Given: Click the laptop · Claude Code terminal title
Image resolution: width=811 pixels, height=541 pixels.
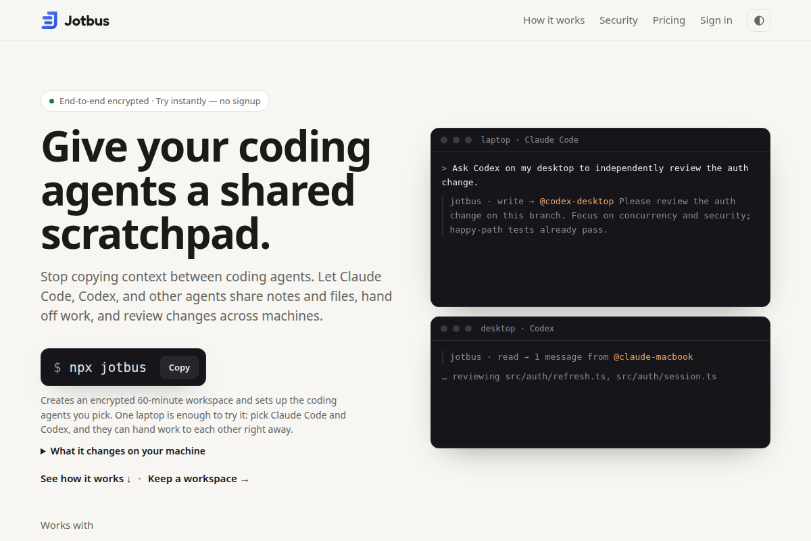Looking at the screenshot, I should point(529,140).
